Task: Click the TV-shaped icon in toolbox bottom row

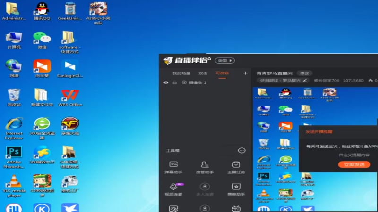Action: (x=236, y=208)
